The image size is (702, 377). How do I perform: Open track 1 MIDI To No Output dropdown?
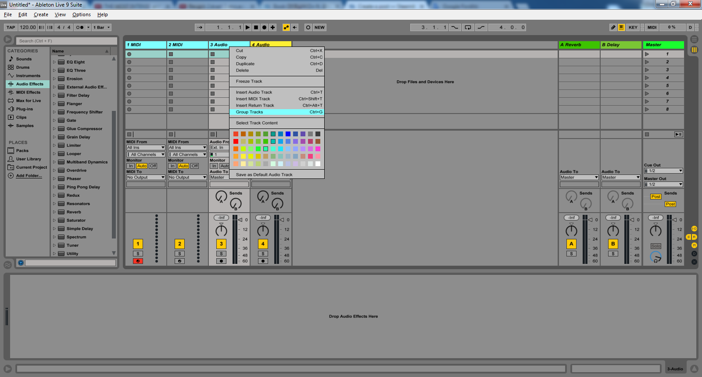(146, 178)
